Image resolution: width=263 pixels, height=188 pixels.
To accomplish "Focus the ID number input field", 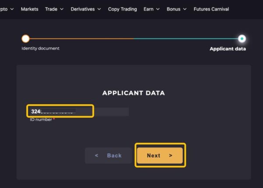I will [x=79, y=112].
